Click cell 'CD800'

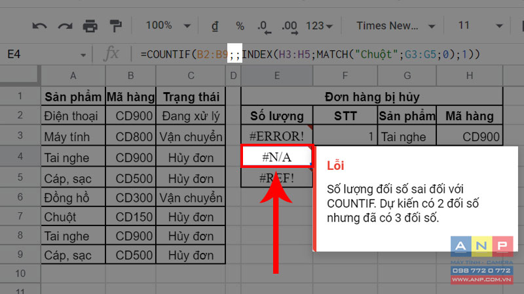(x=130, y=137)
